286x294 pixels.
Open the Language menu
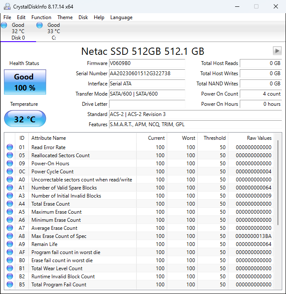click(121, 17)
